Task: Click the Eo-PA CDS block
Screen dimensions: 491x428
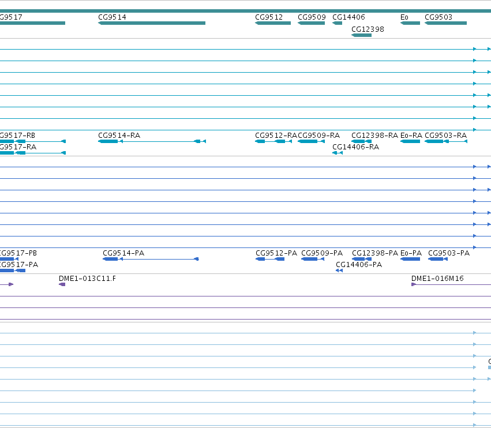Action: tap(410, 259)
